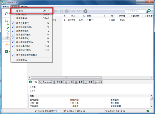155x114 pixels.
Task: Click the sidebar green magnifier search icon
Action: [6, 13]
